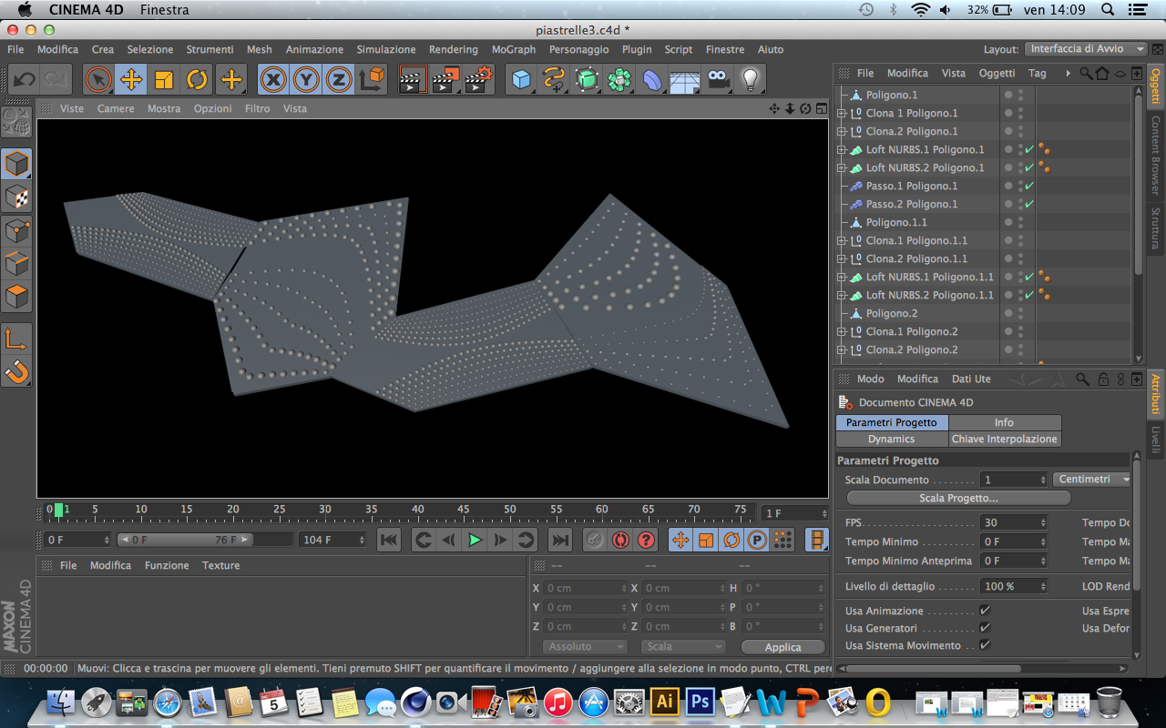
Task: Click the Light object icon
Action: [750, 80]
